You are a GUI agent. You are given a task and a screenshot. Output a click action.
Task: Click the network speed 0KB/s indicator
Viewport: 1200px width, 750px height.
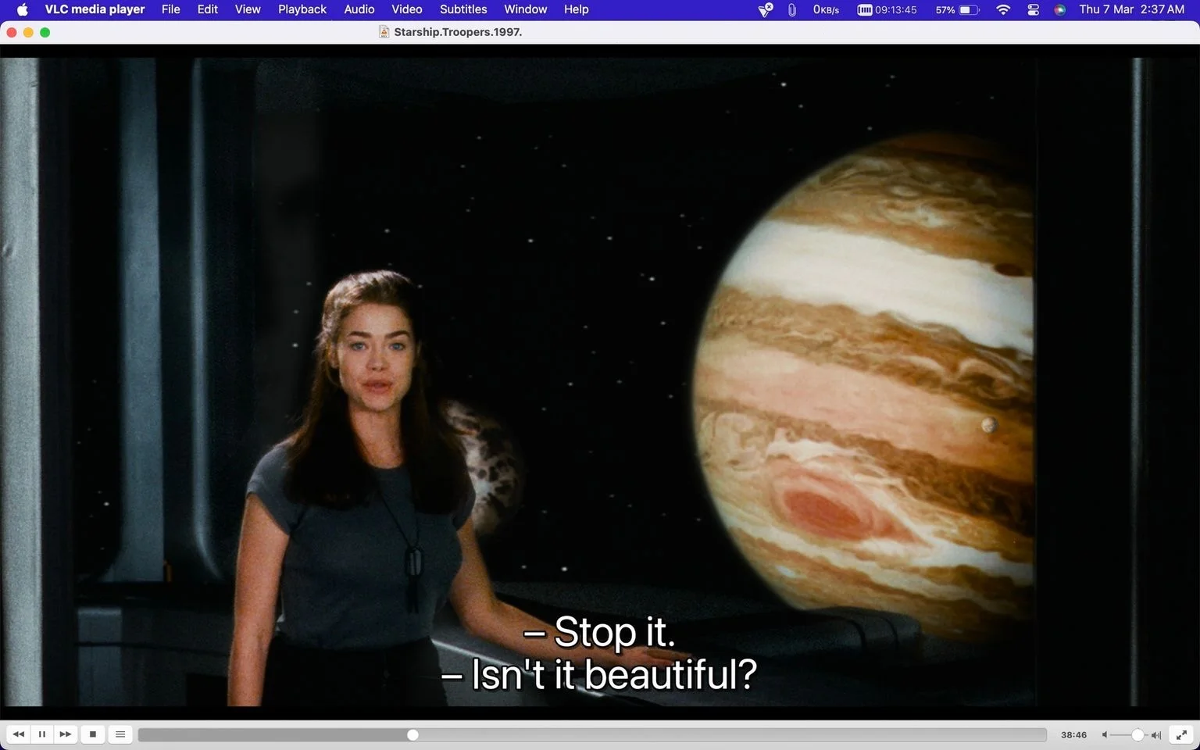(826, 9)
